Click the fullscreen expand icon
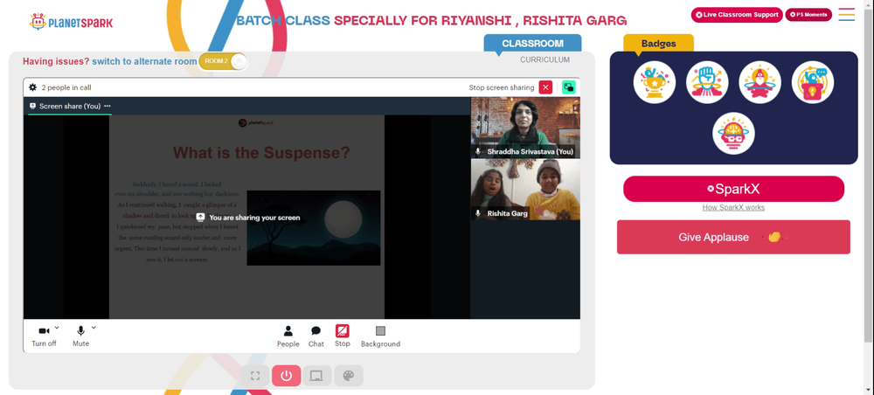 [255, 376]
